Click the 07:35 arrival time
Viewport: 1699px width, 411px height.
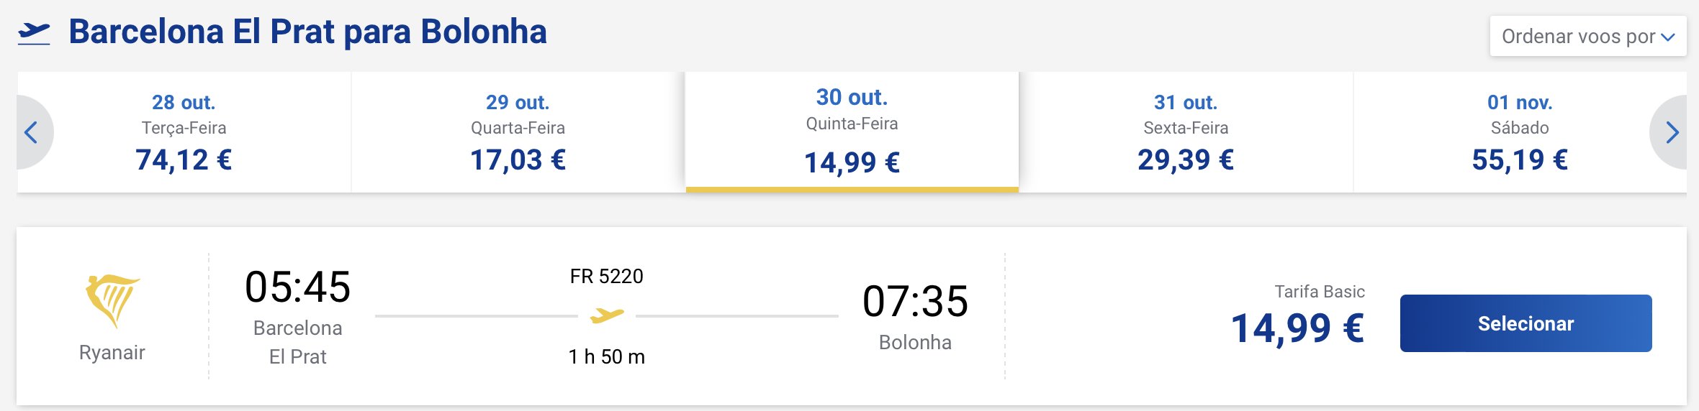coord(915,301)
